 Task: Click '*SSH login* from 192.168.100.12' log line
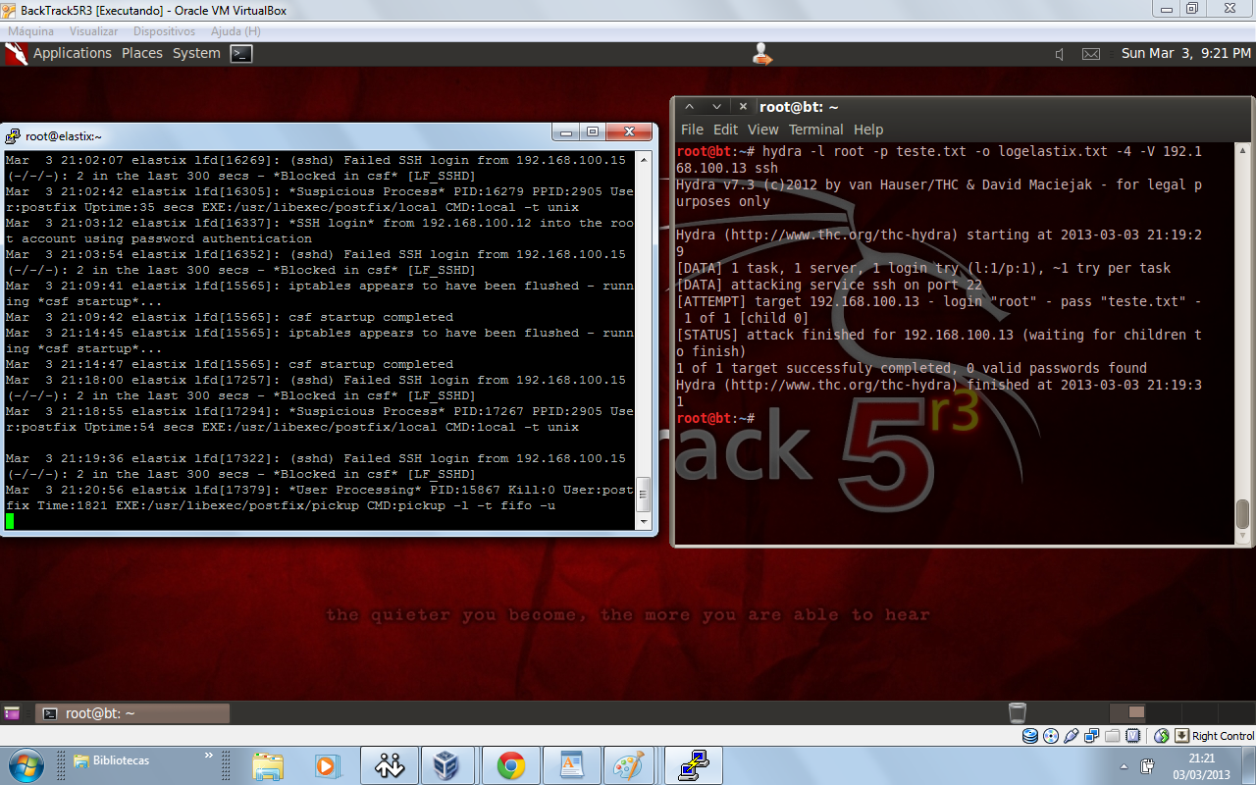(x=320, y=231)
